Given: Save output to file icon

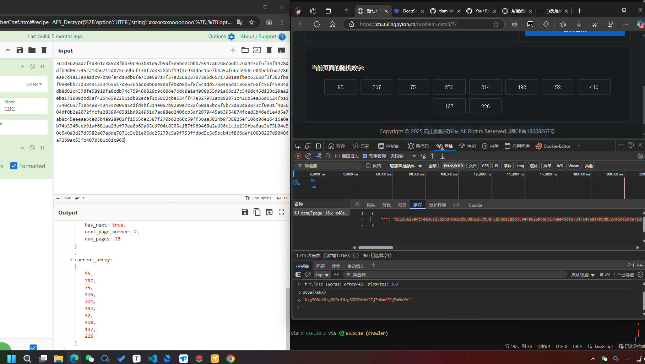Looking at the screenshot, I should click(x=245, y=212).
